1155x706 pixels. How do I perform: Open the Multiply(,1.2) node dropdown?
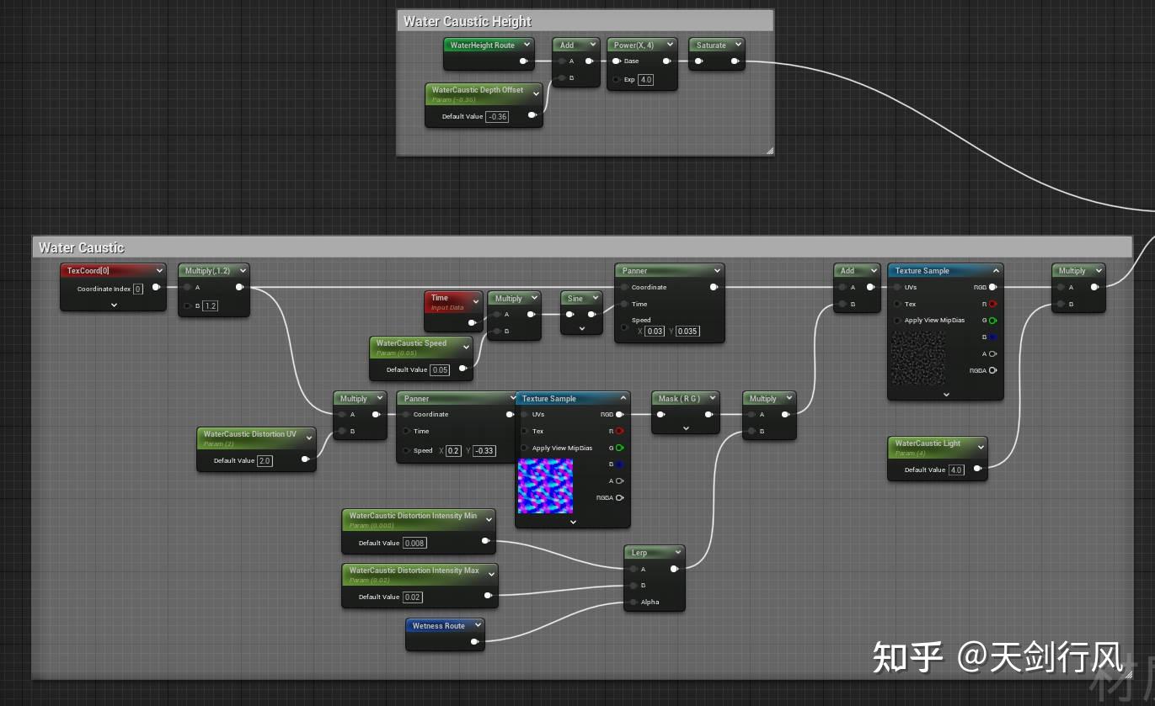[243, 270]
